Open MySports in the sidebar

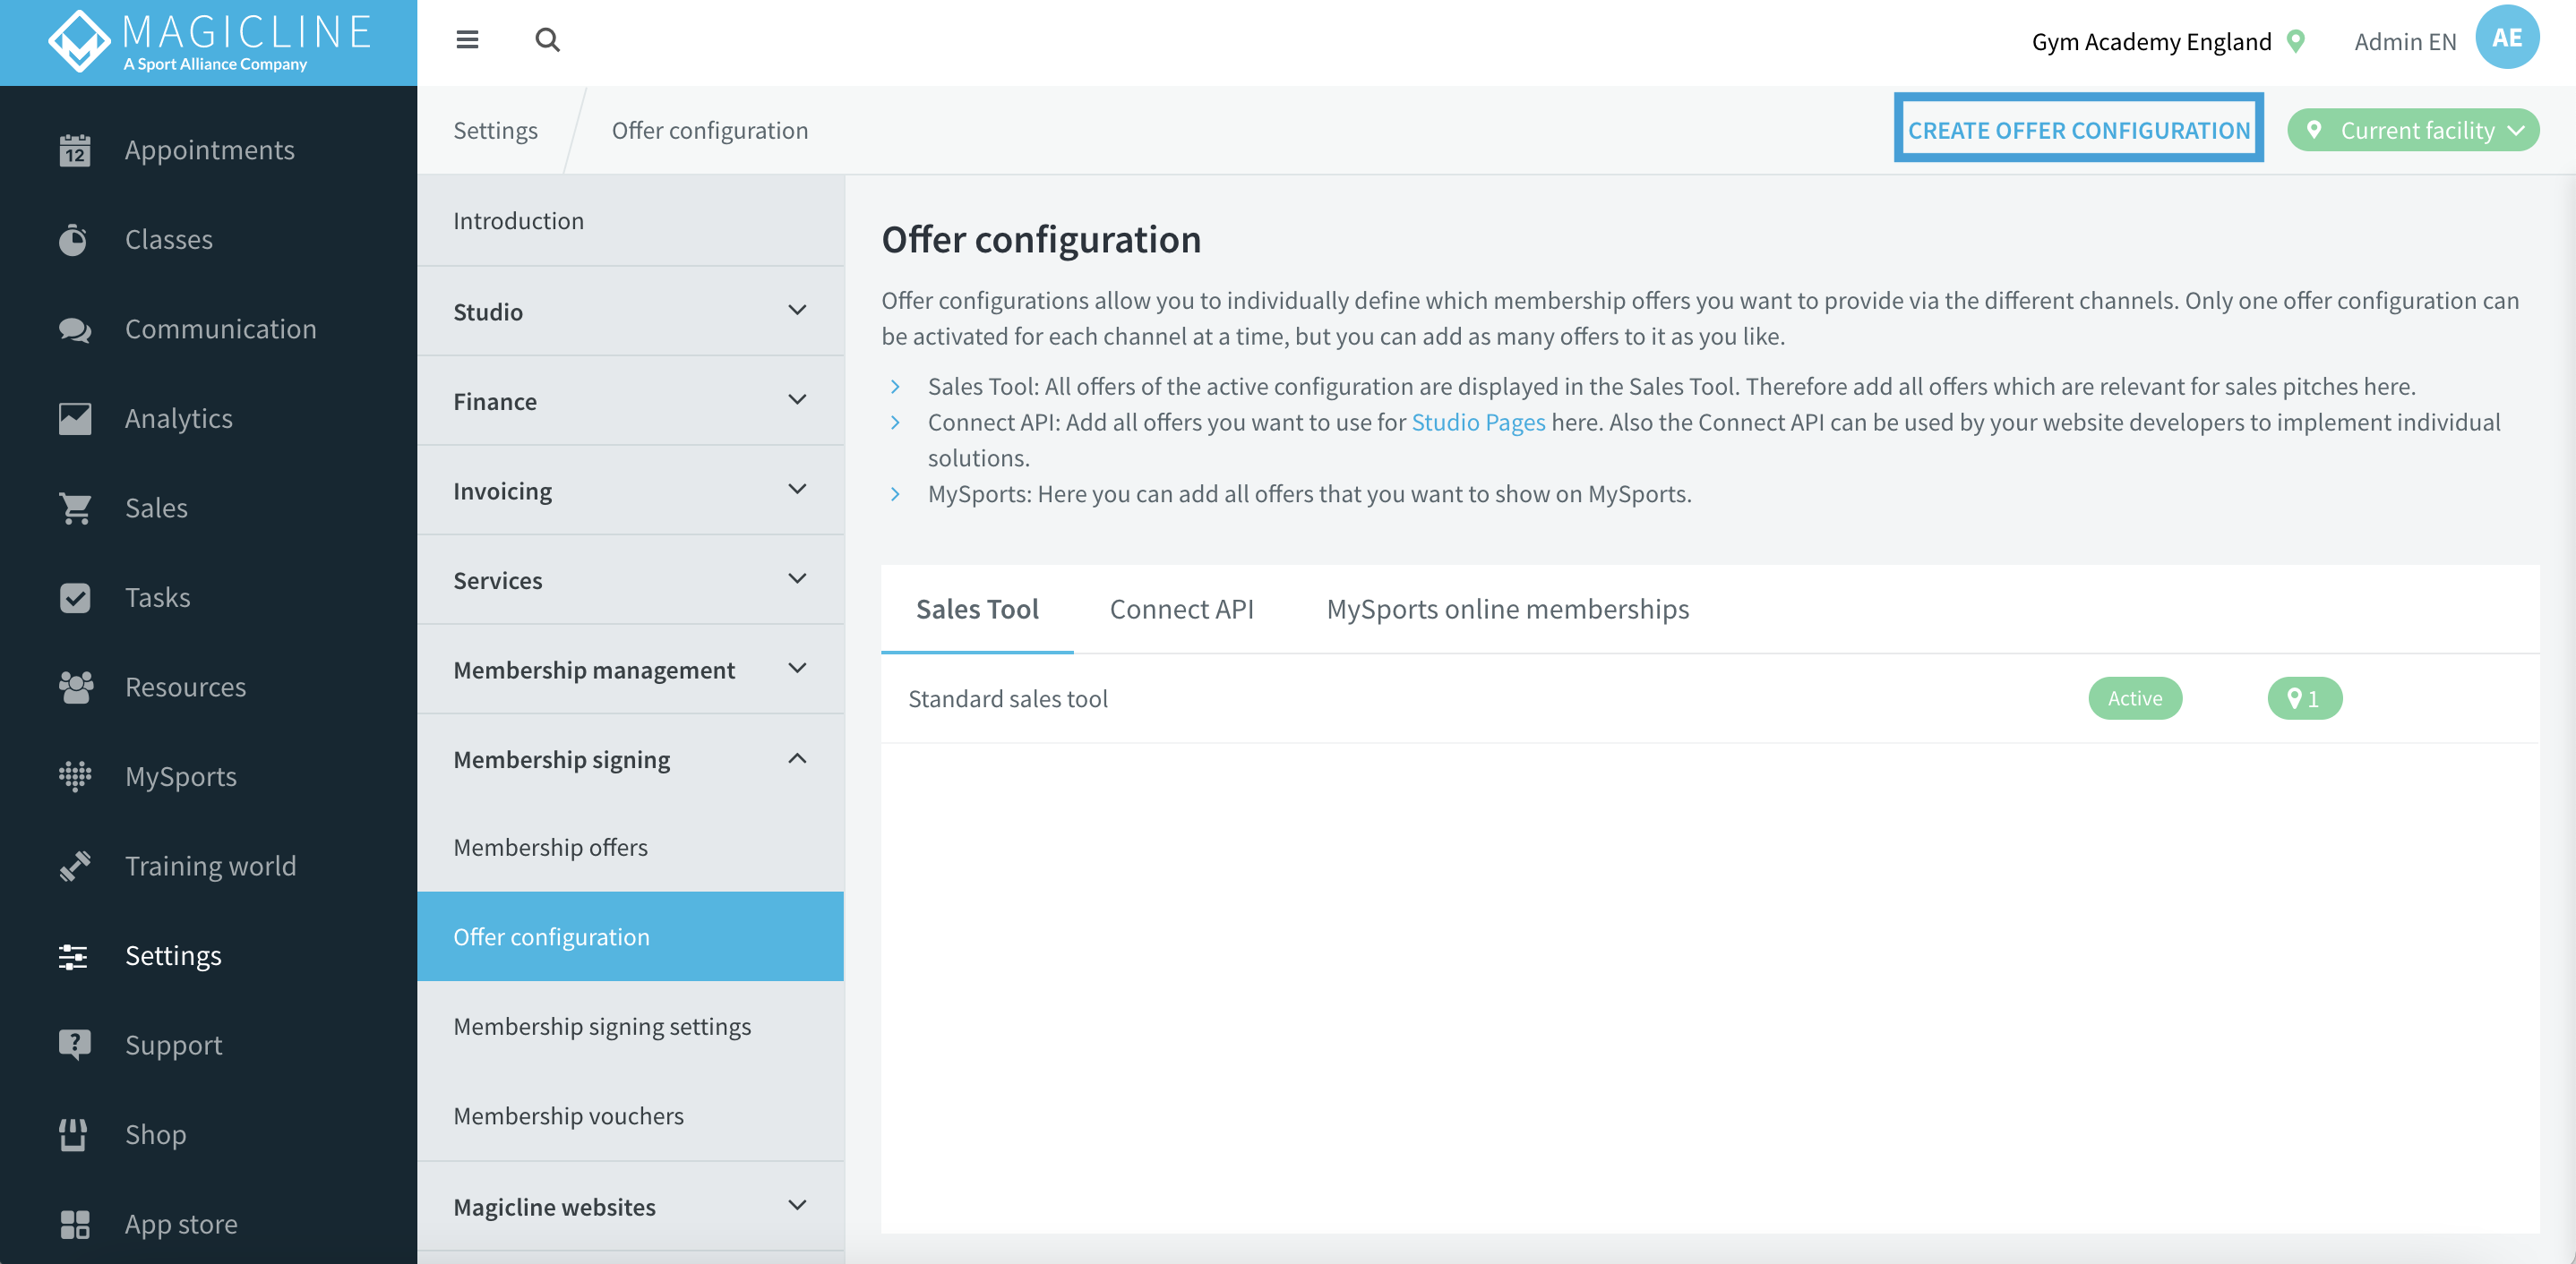click(x=208, y=776)
